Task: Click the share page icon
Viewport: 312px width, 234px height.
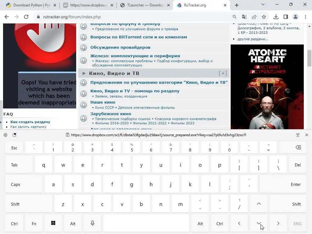Action: pyautogui.click(x=254, y=17)
